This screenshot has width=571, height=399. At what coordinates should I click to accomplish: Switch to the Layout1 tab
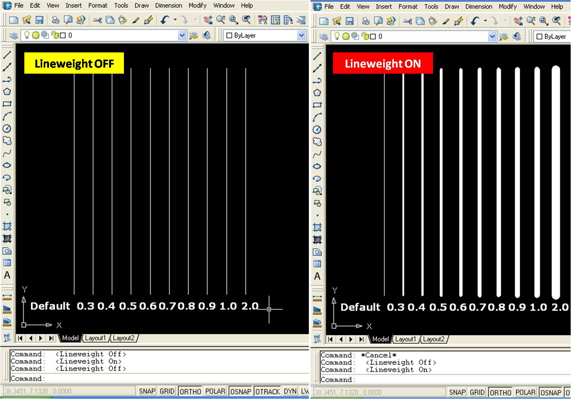[96, 338]
